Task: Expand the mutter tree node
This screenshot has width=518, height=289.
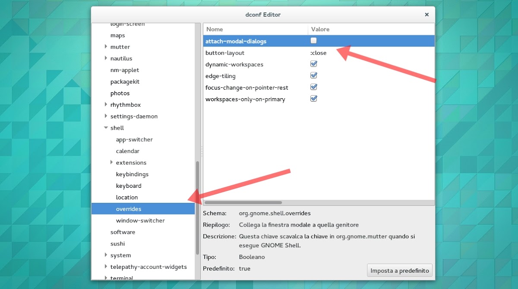Action: click(106, 47)
